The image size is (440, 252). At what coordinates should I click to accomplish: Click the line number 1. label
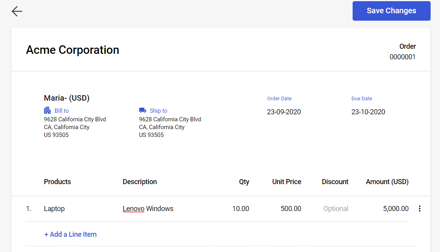click(28, 209)
